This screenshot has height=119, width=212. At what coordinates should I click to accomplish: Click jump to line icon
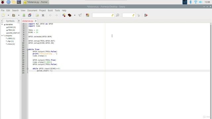pos(138,15)
